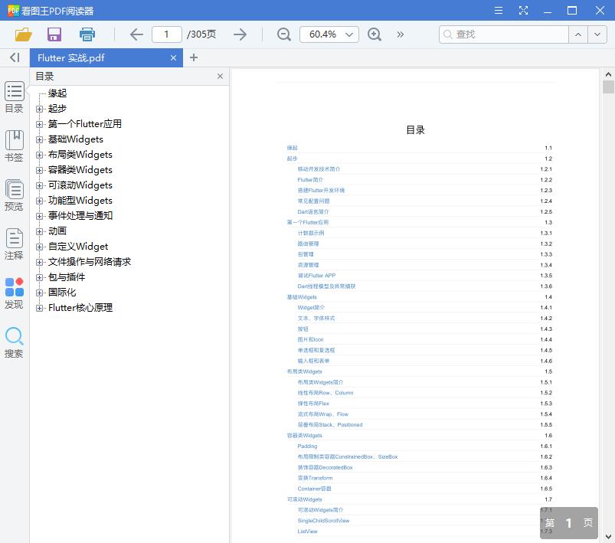This screenshot has height=543, width=615.
Task: Collapse the sidebar with the left chevron
Action: point(13,57)
